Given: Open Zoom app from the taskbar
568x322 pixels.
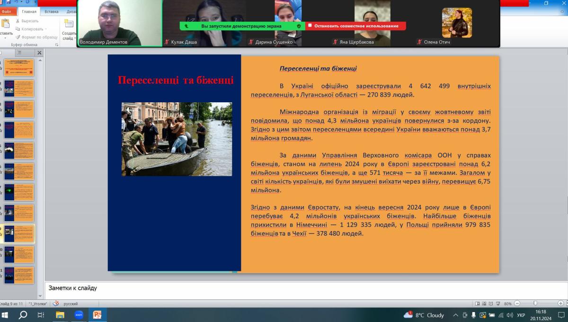Looking at the screenshot, I should coord(79,315).
